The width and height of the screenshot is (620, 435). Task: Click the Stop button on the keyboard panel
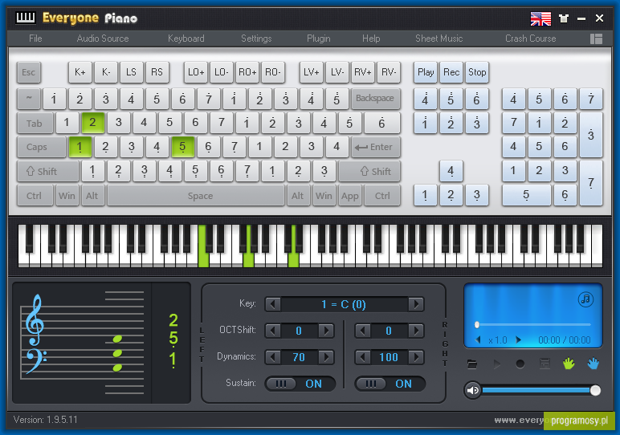477,72
